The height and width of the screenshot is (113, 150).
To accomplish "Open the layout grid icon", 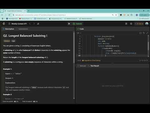I will 126,24.
